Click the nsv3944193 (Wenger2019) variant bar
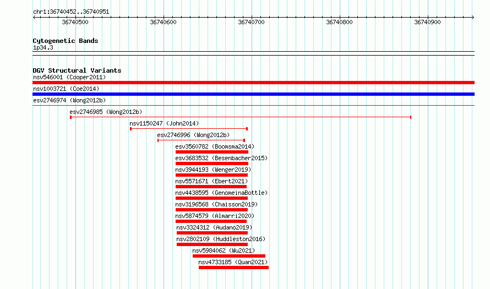This screenshot has height=289, width=490. 211,175
